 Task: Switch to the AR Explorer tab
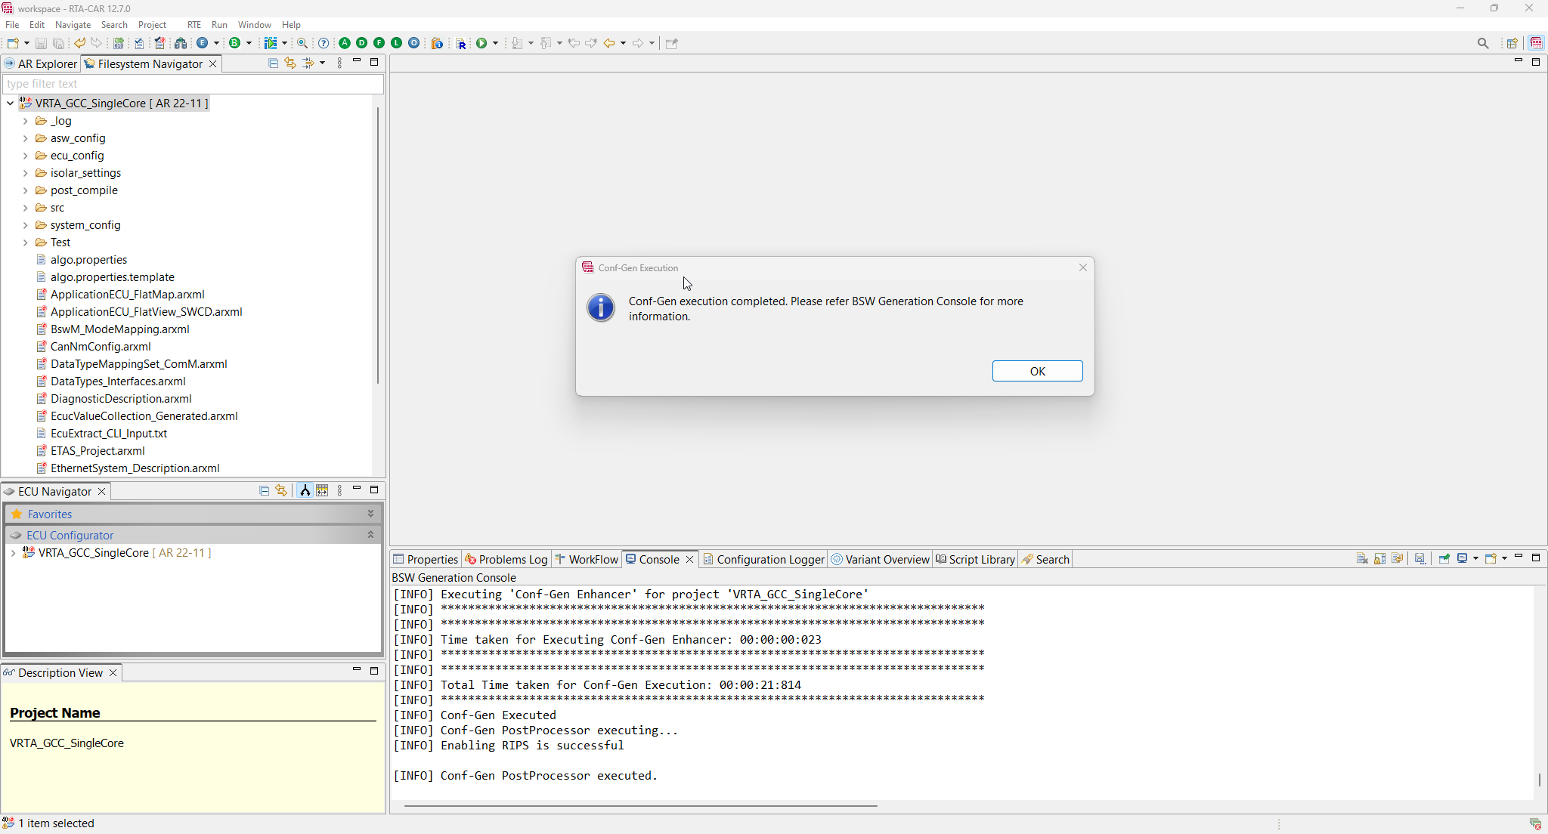coord(41,63)
